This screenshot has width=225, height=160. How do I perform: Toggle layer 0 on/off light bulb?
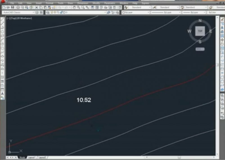(x=52, y=12)
